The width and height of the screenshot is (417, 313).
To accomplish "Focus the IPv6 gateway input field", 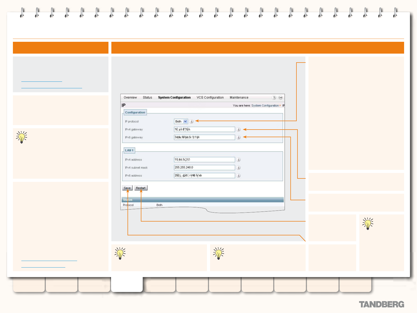I will (205, 137).
